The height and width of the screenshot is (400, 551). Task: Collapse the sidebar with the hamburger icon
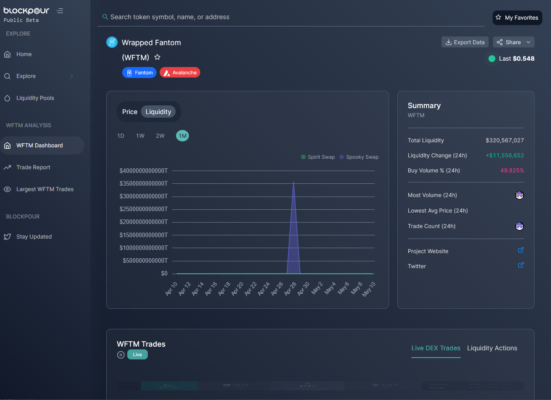pyautogui.click(x=60, y=11)
